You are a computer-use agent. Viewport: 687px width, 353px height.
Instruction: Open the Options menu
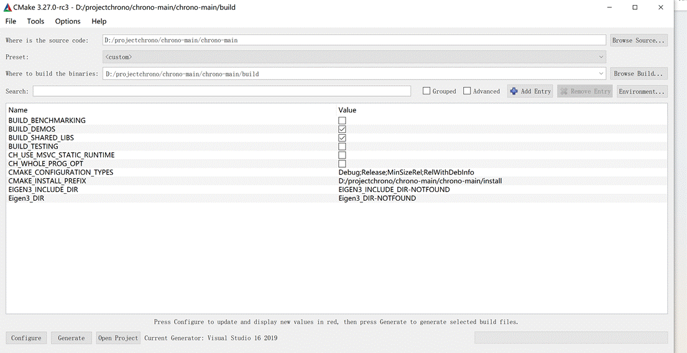pos(68,21)
